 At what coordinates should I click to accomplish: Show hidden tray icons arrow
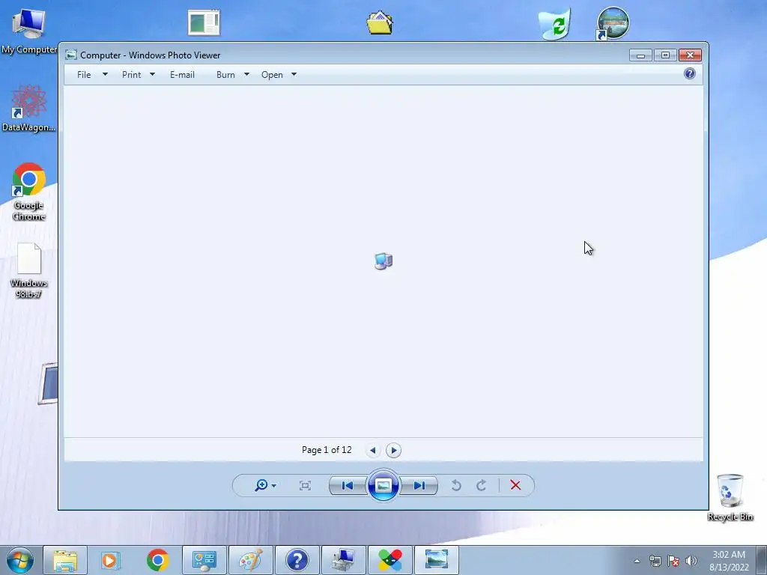(x=637, y=561)
